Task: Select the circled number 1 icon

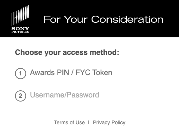Action: click(x=21, y=74)
